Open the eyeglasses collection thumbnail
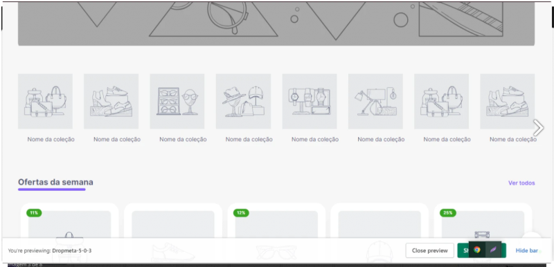 (x=177, y=101)
